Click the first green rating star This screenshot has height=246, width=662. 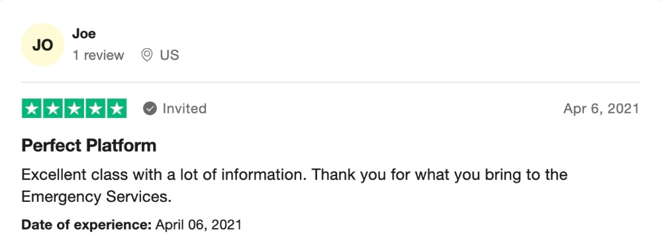pyautogui.click(x=32, y=109)
